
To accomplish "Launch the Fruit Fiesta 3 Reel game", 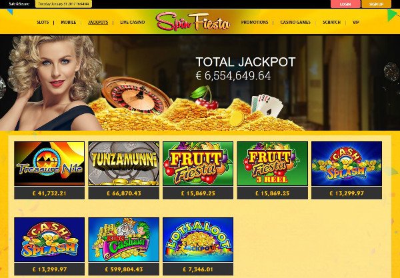I will coord(273,163).
